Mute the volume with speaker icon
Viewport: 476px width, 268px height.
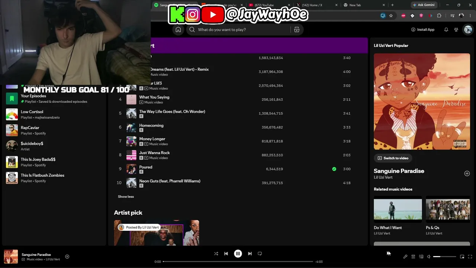pyautogui.click(x=429, y=256)
